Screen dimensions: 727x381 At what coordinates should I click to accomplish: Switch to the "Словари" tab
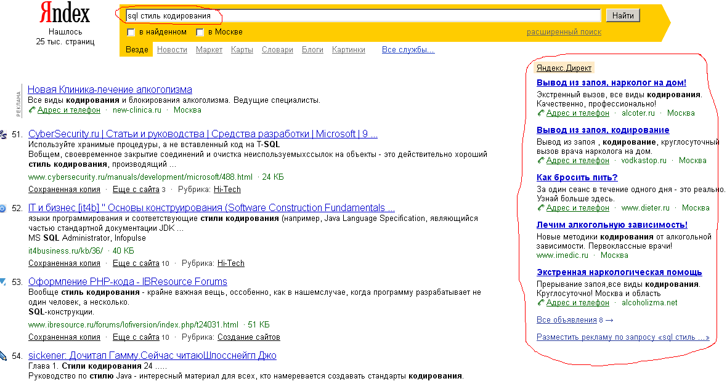pyautogui.click(x=277, y=49)
